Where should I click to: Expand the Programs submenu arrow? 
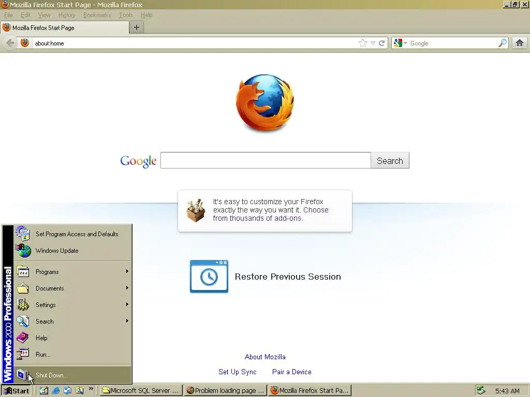point(127,271)
